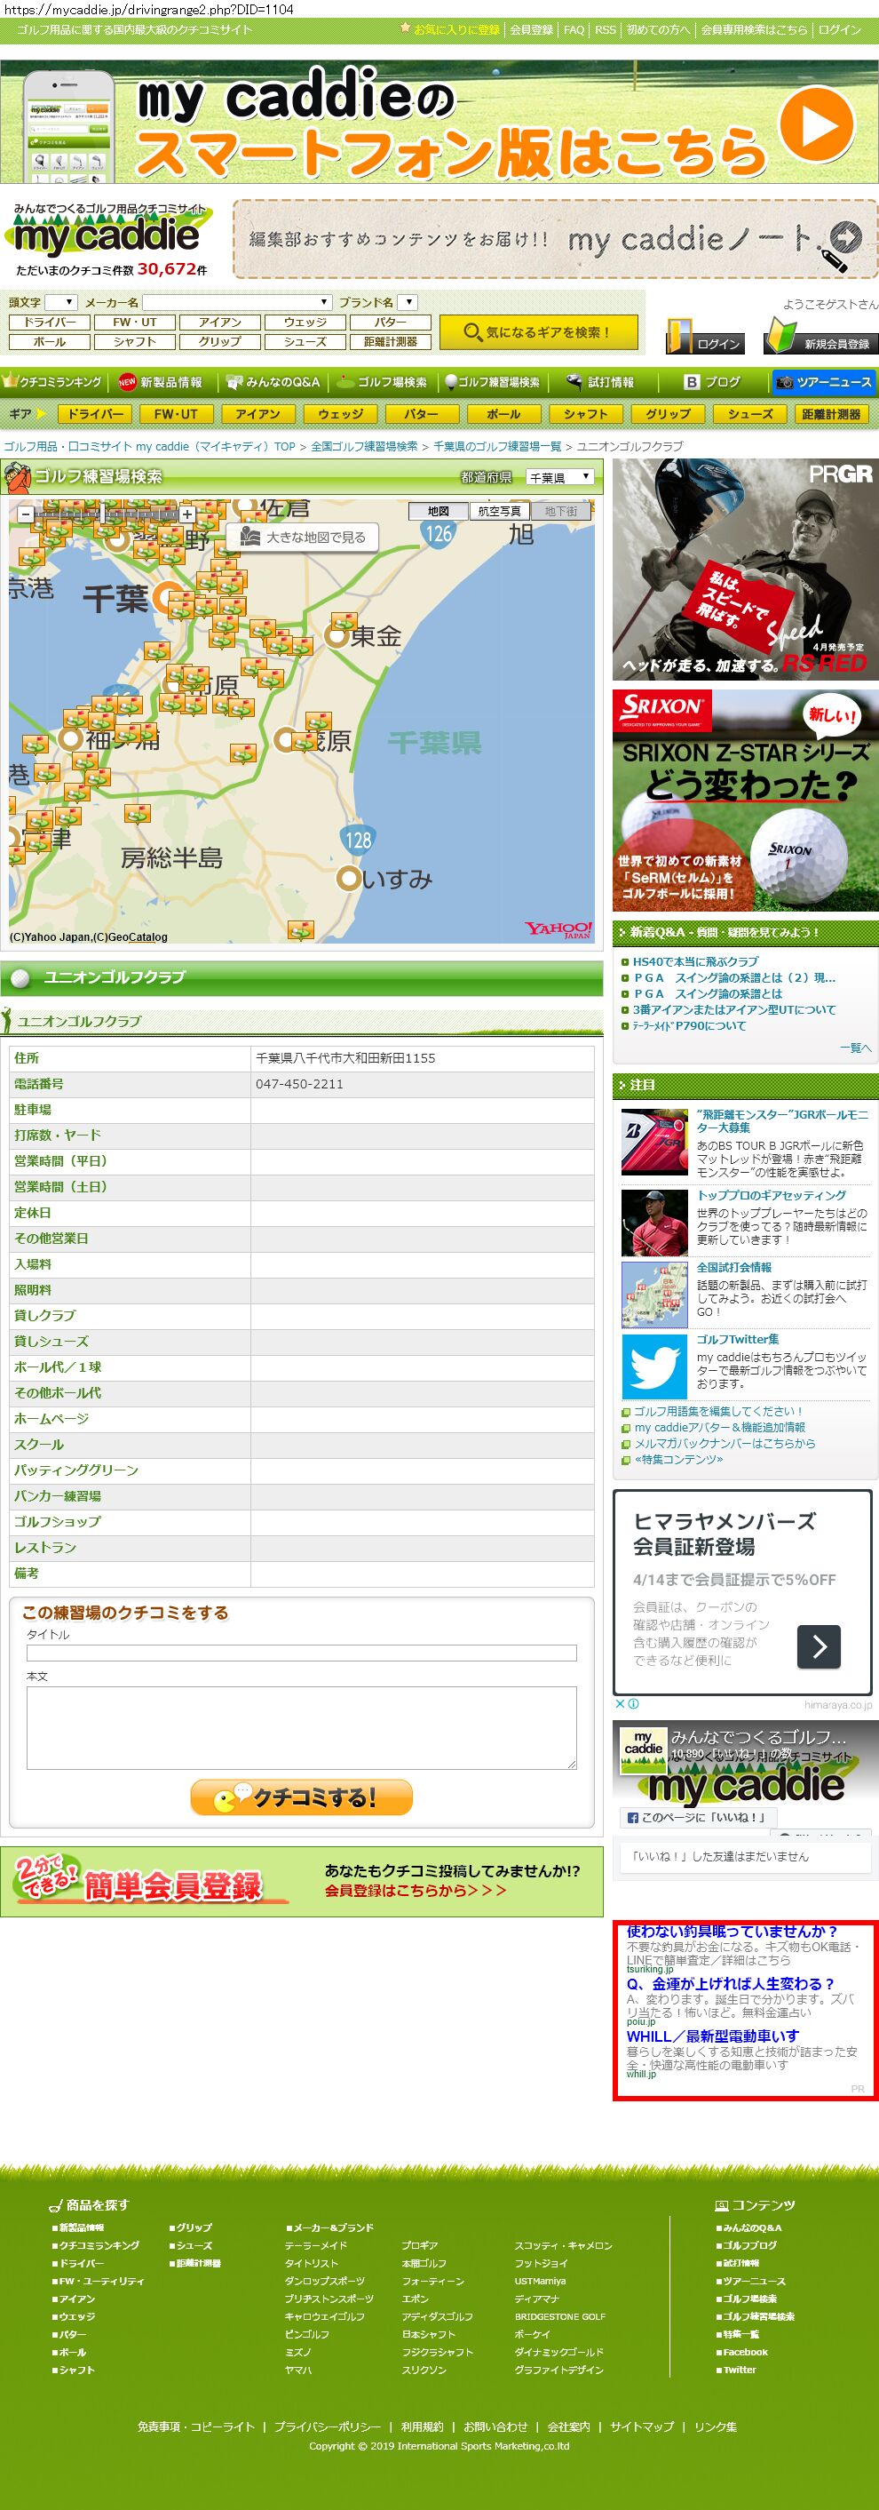Open みんなのQ&A nav item
Viewport: 879px width, 2510px height.
[273, 382]
